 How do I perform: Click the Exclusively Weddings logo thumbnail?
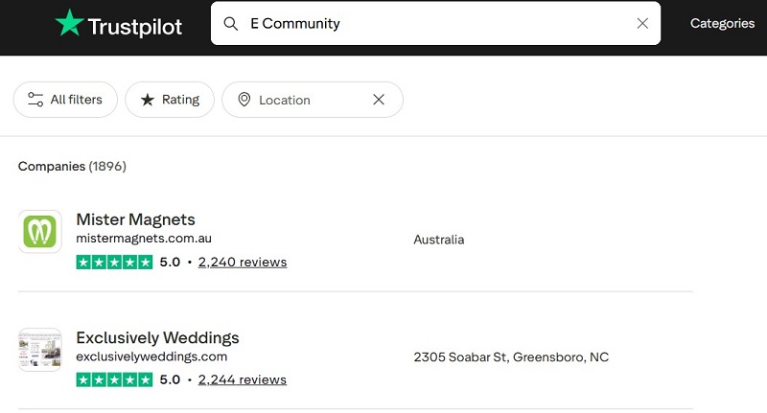[x=40, y=350]
